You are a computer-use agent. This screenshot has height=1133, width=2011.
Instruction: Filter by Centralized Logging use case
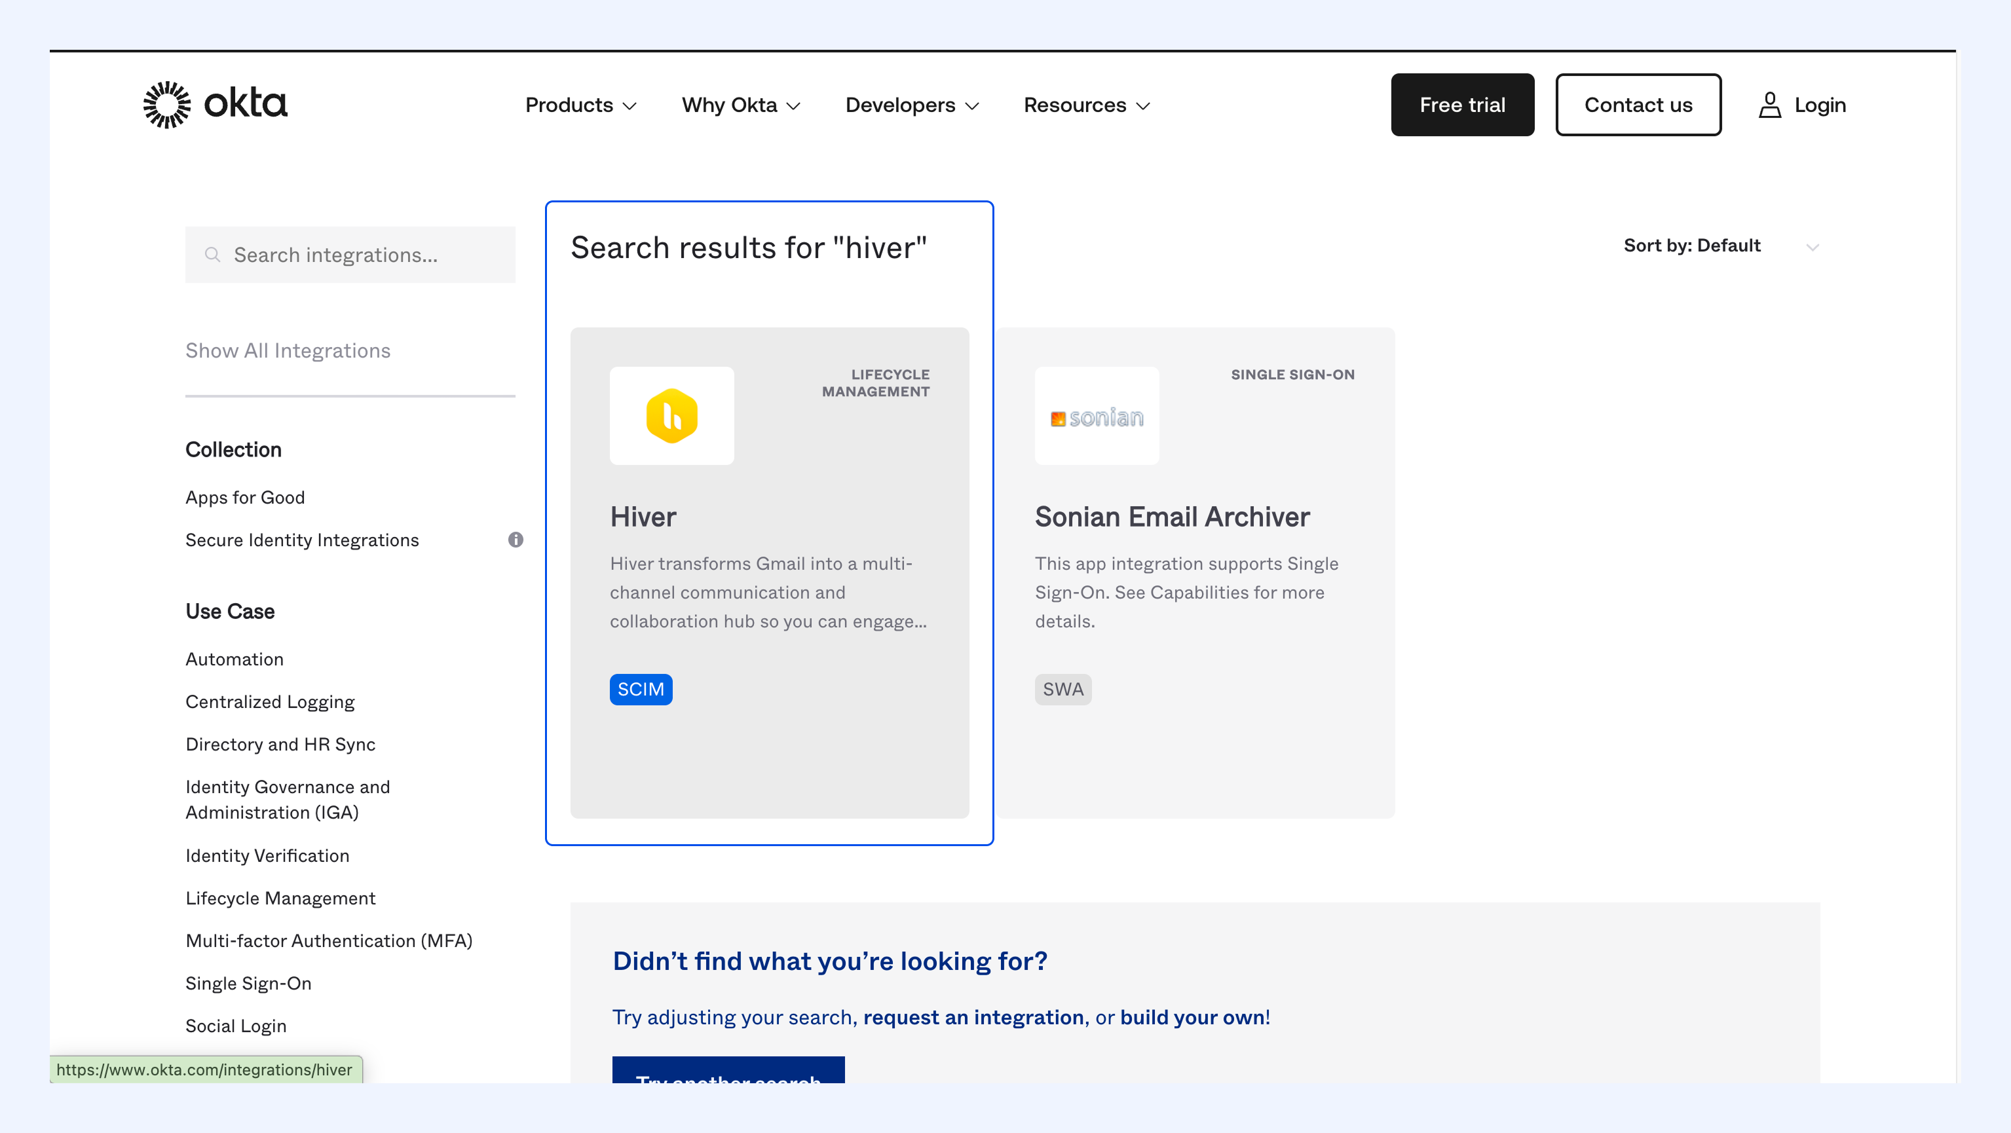coord(270,701)
